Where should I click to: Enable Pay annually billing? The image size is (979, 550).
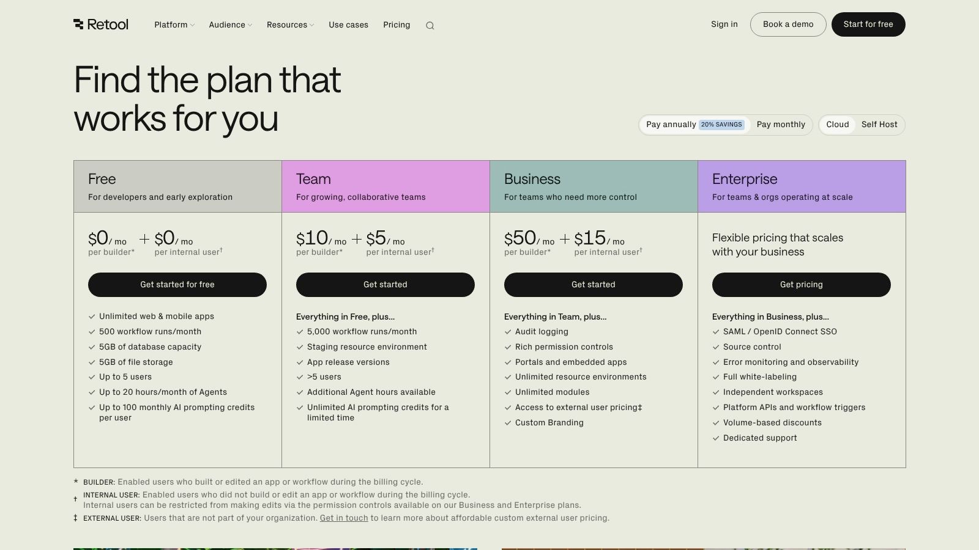[x=672, y=124]
